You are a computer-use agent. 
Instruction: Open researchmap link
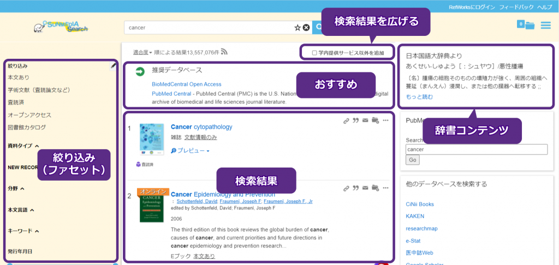coord(422,229)
